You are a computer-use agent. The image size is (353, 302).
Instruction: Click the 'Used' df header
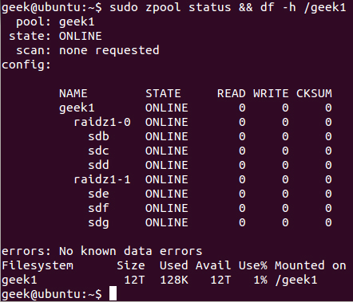174,265
